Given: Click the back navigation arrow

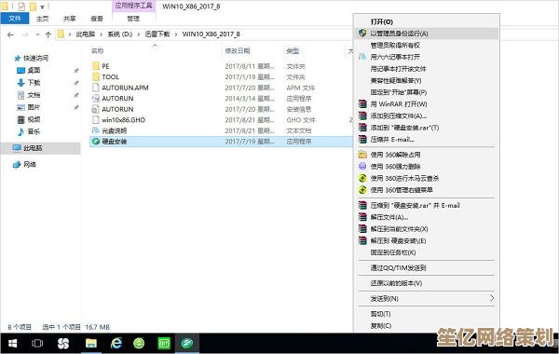Looking at the screenshot, I should click(10, 34).
